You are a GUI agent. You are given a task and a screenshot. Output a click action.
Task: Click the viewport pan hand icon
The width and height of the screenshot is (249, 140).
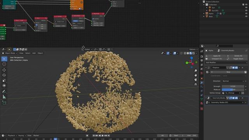[x=196, y=75]
